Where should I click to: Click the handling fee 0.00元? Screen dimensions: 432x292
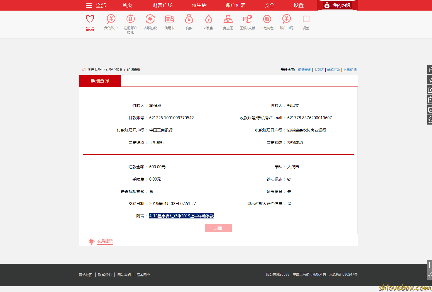click(155, 179)
